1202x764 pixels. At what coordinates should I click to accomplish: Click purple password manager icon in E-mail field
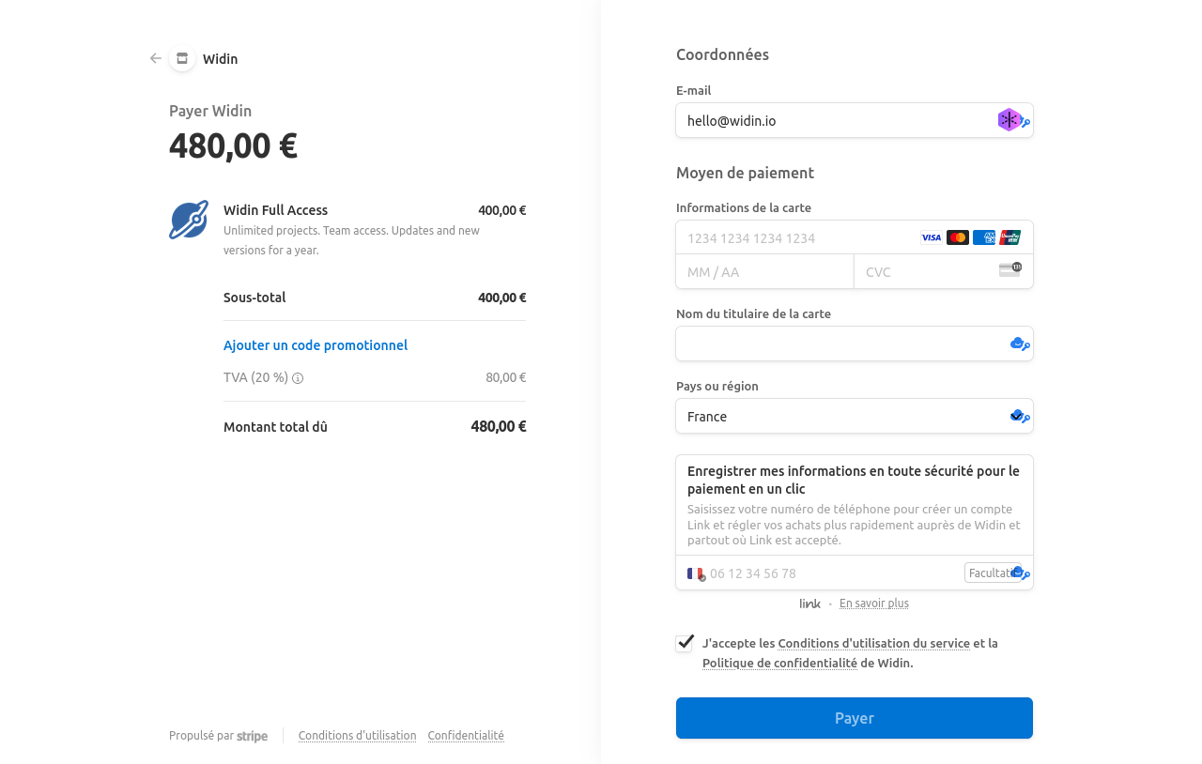(1009, 120)
